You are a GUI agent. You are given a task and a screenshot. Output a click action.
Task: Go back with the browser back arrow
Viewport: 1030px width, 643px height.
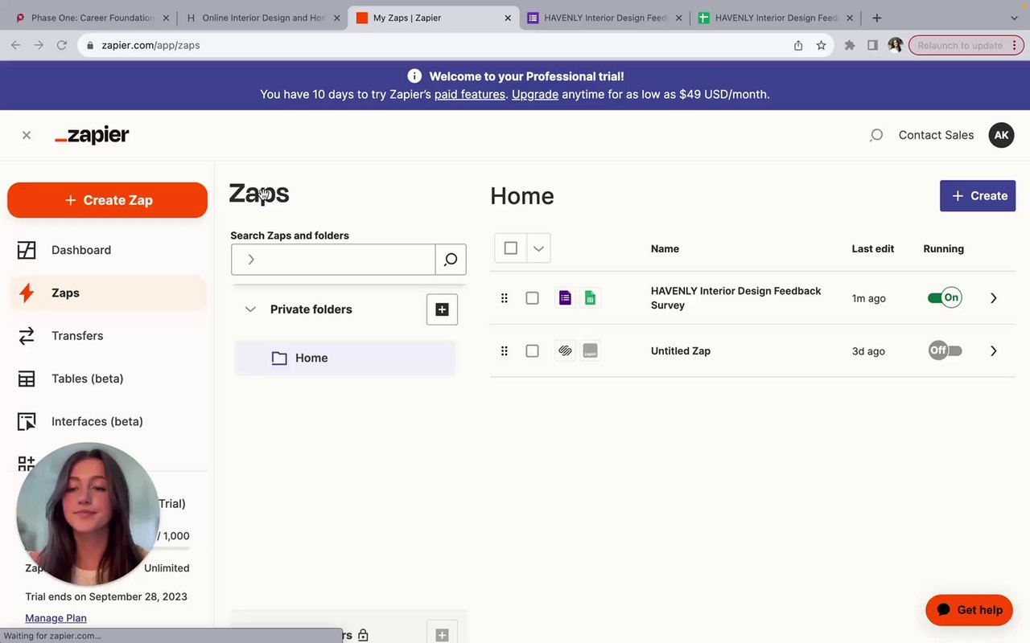[16, 46]
